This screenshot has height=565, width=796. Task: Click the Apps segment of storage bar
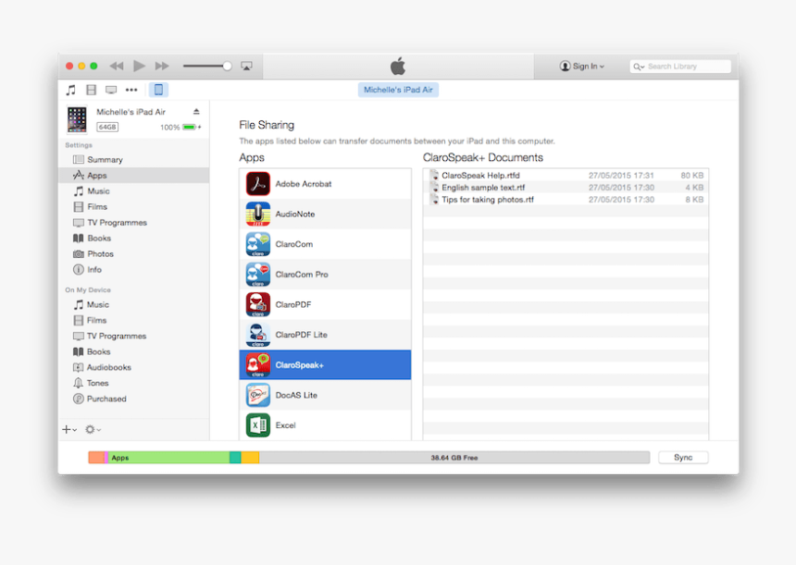click(x=168, y=458)
